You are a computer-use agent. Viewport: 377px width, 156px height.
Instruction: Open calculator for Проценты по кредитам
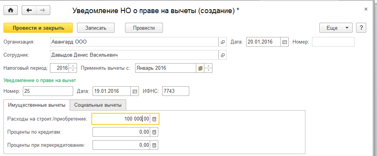(x=154, y=132)
